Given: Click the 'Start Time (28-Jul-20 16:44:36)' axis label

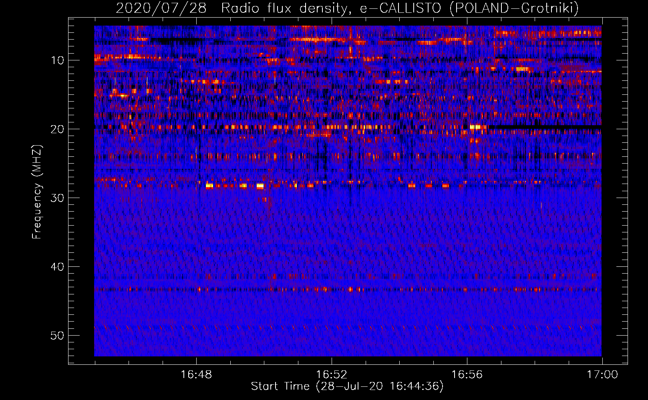Looking at the screenshot, I should (347, 386).
